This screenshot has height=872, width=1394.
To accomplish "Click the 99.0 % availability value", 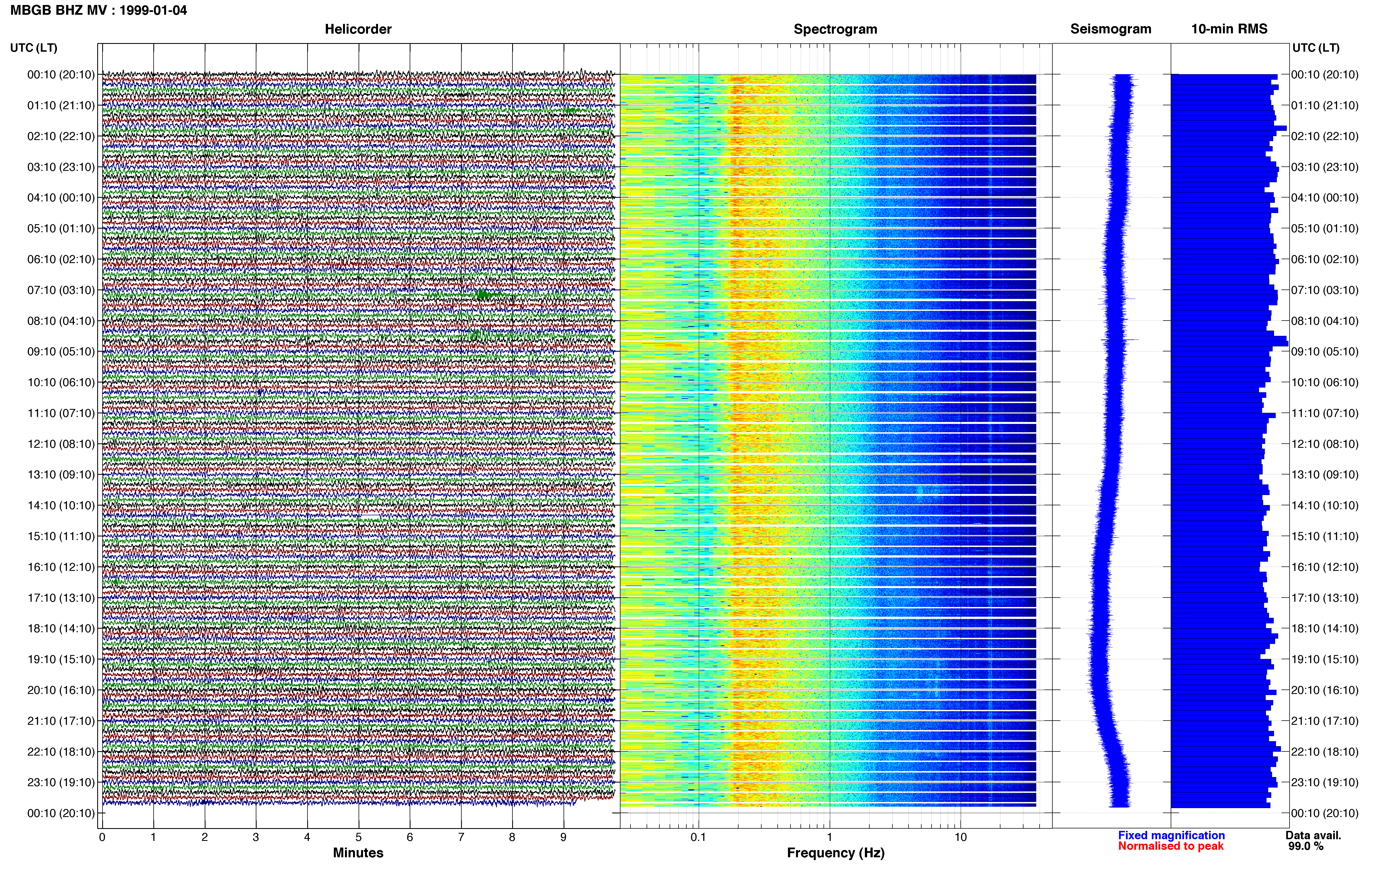I will (x=1306, y=847).
